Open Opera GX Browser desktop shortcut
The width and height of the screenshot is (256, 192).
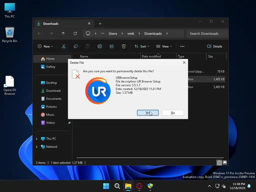click(x=10, y=85)
